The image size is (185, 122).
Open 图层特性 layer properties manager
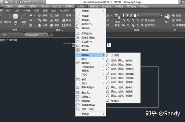tap(117, 20)
